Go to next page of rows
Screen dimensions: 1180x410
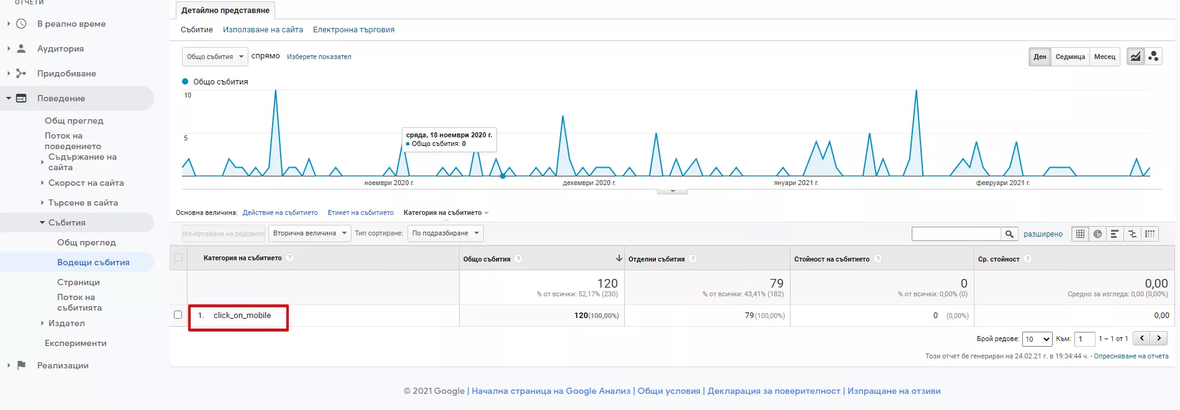[1159, 338]
